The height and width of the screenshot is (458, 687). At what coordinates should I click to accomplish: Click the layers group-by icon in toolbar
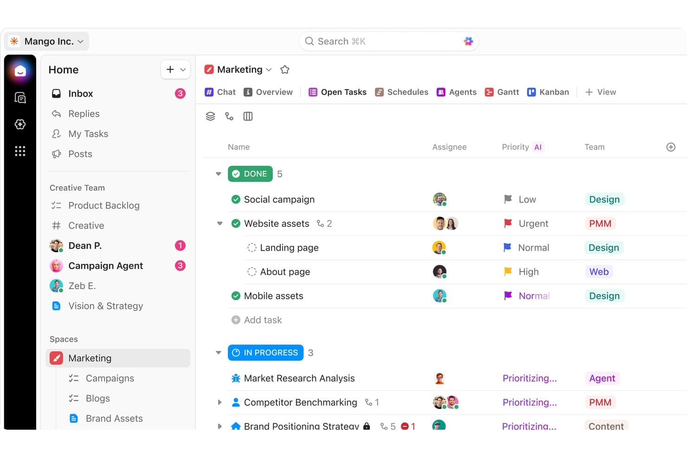point(210,116)
